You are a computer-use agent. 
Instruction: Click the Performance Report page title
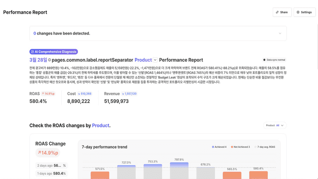pos(25,12)
